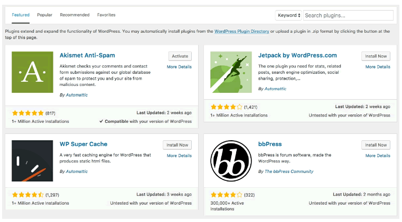Open the WP Super Cache title link
Viewport: 402px width, 222px height.
click(83, 144)
